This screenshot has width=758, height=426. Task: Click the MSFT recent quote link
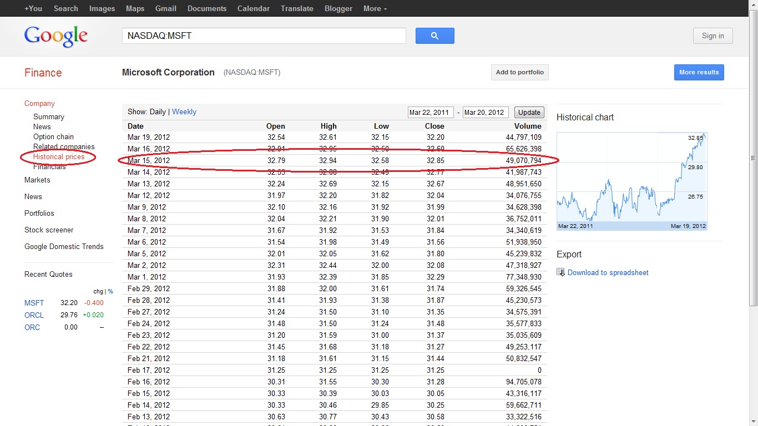coord(34,303)
